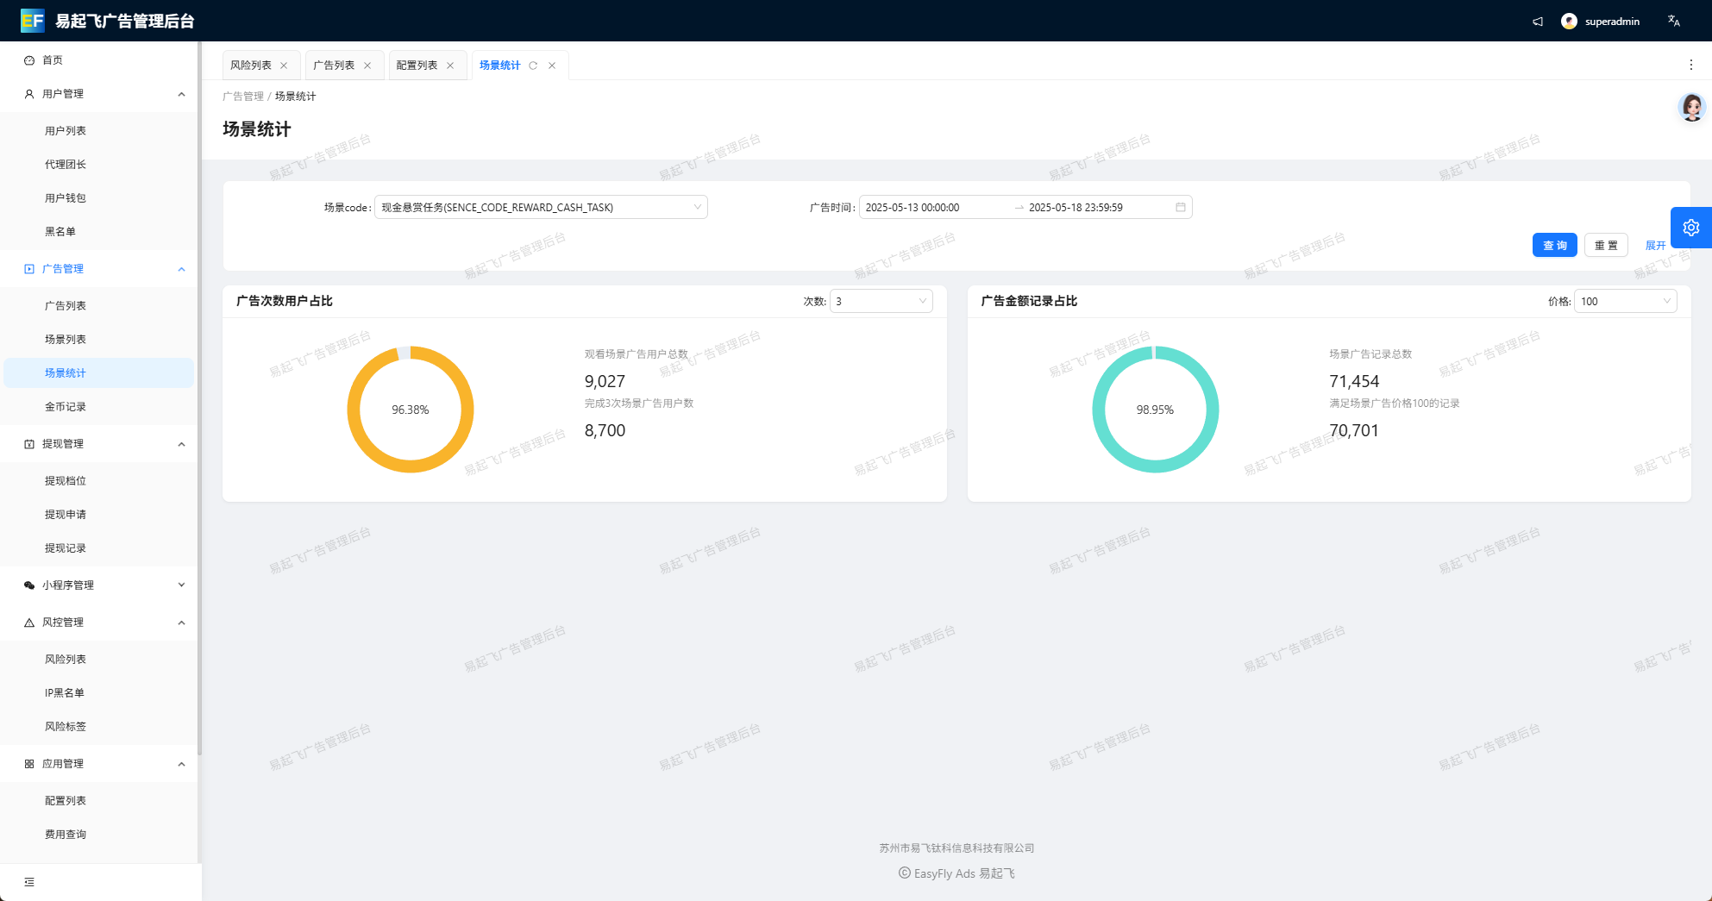Click the calendar icon in date range
The height and width of the screenshot is (901, 1712).
1180,207
